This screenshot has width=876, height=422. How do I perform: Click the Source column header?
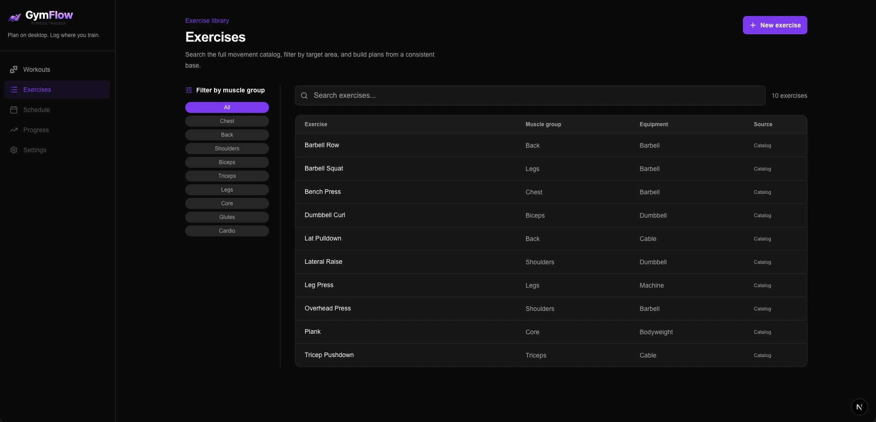click(x=763, y=124)
